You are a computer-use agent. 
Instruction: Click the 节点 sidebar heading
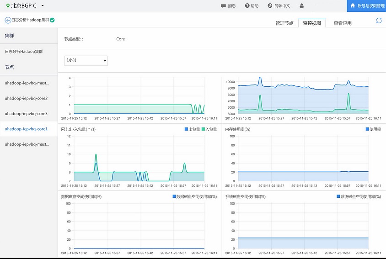9,67
